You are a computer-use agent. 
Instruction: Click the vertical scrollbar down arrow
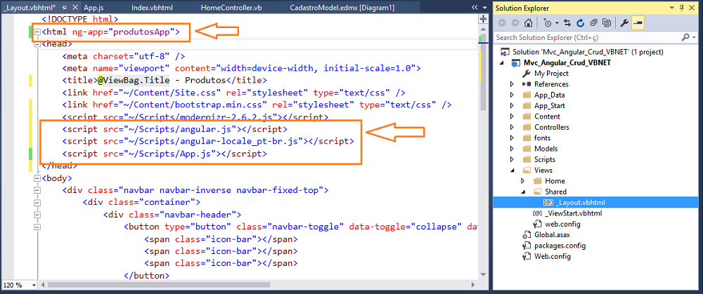(484, 274)
